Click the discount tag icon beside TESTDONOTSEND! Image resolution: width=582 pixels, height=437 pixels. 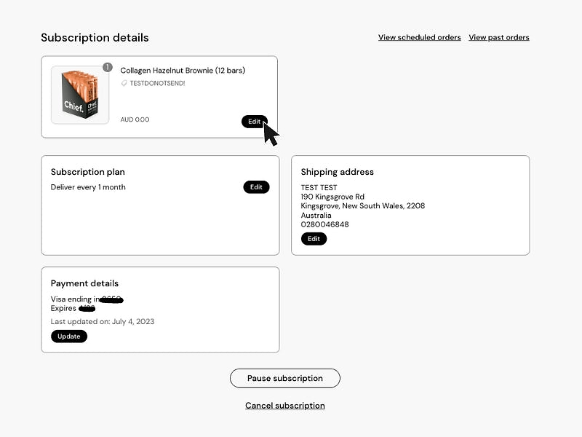click(x=124, y=83)
